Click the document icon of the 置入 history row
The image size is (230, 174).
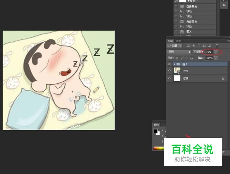(x=182, y=32)
